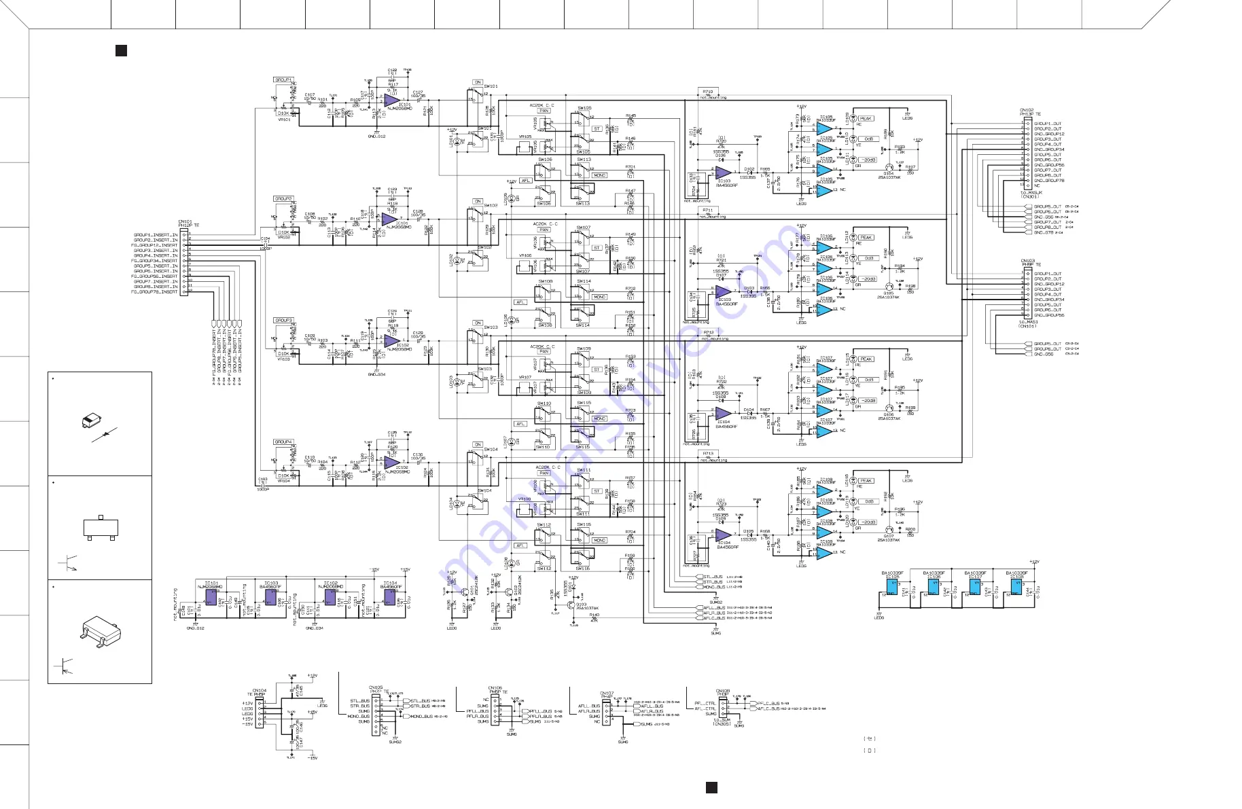This screenshot has height=809, width=1242.
Task: Select the LD105 LED near the AFL label
Action: point(512,198)
